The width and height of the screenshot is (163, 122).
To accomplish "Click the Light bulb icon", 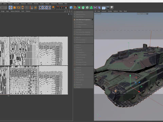I will tap(112, 7).
